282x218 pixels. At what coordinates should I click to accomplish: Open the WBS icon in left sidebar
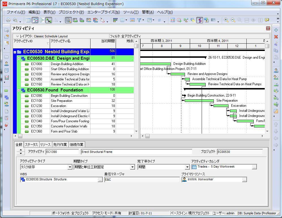pyautogui.click(x=7, y=97)
